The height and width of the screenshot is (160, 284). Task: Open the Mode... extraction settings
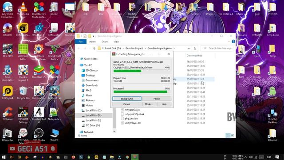coord(149,104)
